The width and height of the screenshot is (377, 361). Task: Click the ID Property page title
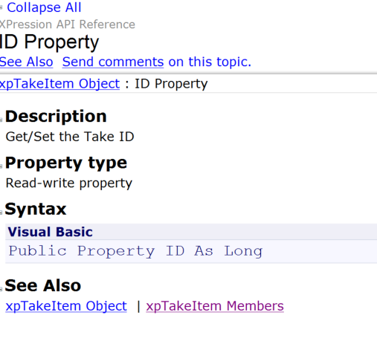coord(49,42)
